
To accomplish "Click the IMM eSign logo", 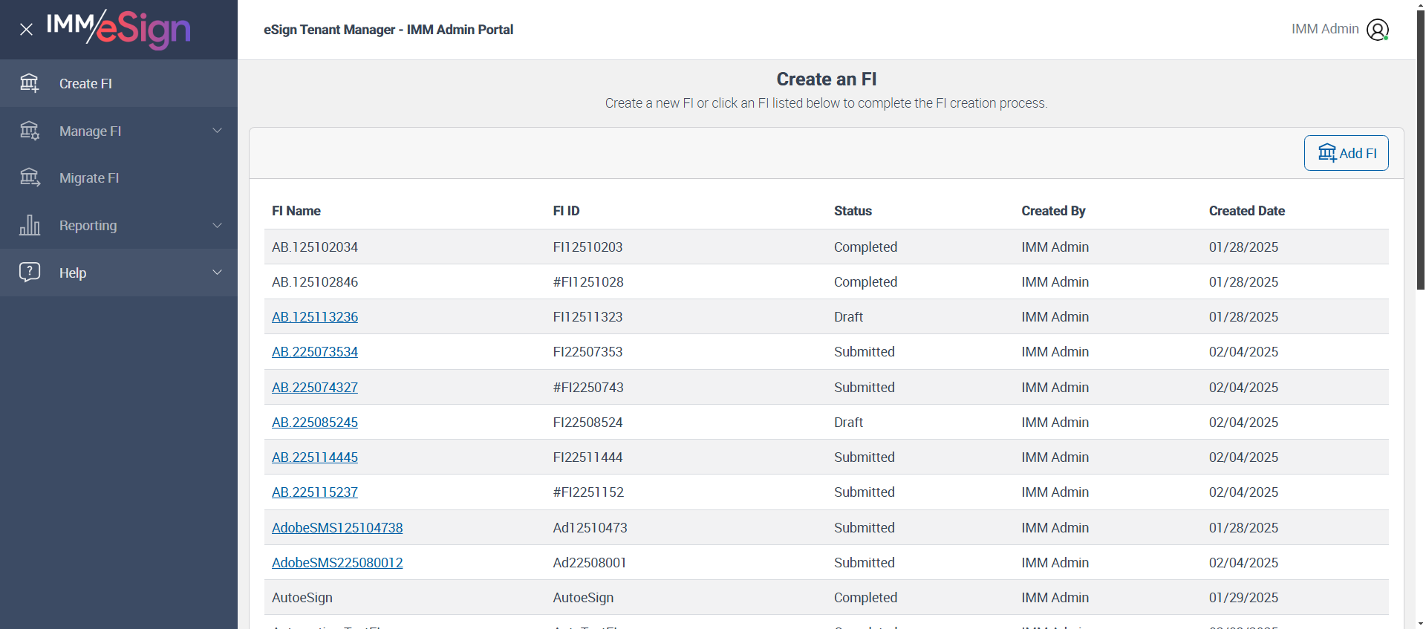I will click(x=119, y=29).
